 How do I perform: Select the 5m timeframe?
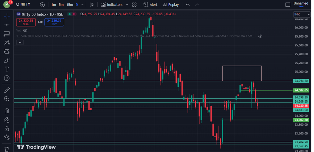click(x=61, y=5)
